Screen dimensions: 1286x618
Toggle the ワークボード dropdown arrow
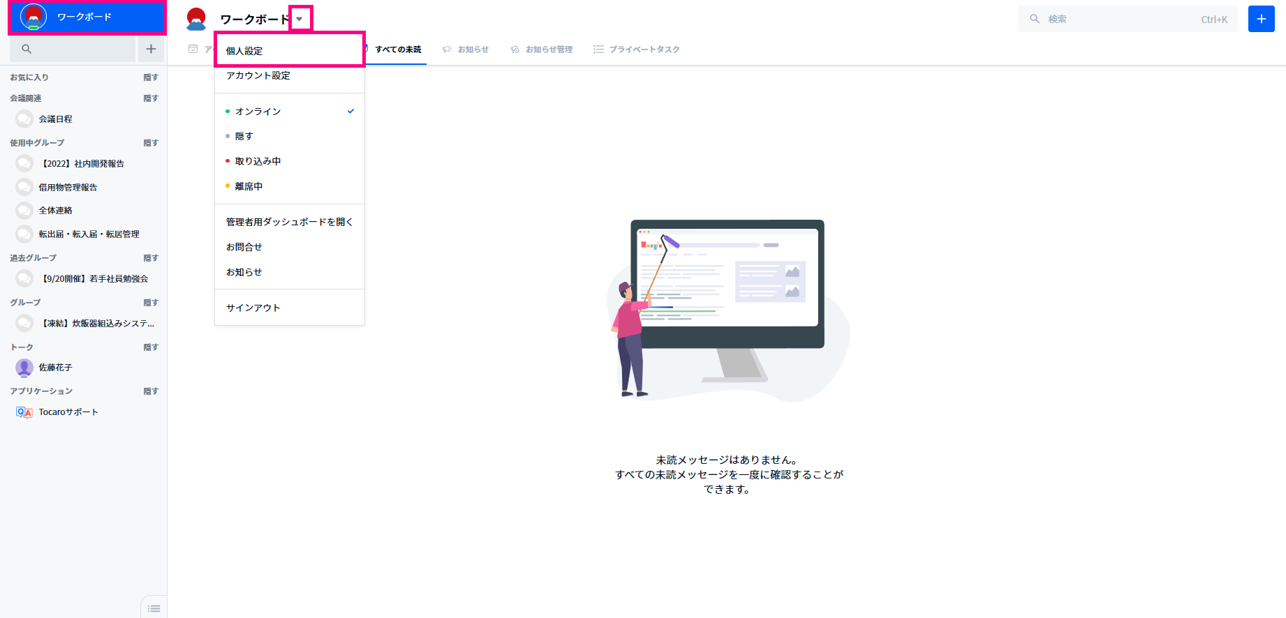tap(300, 19)
